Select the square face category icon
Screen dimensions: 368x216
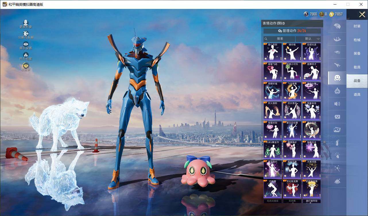337,117
